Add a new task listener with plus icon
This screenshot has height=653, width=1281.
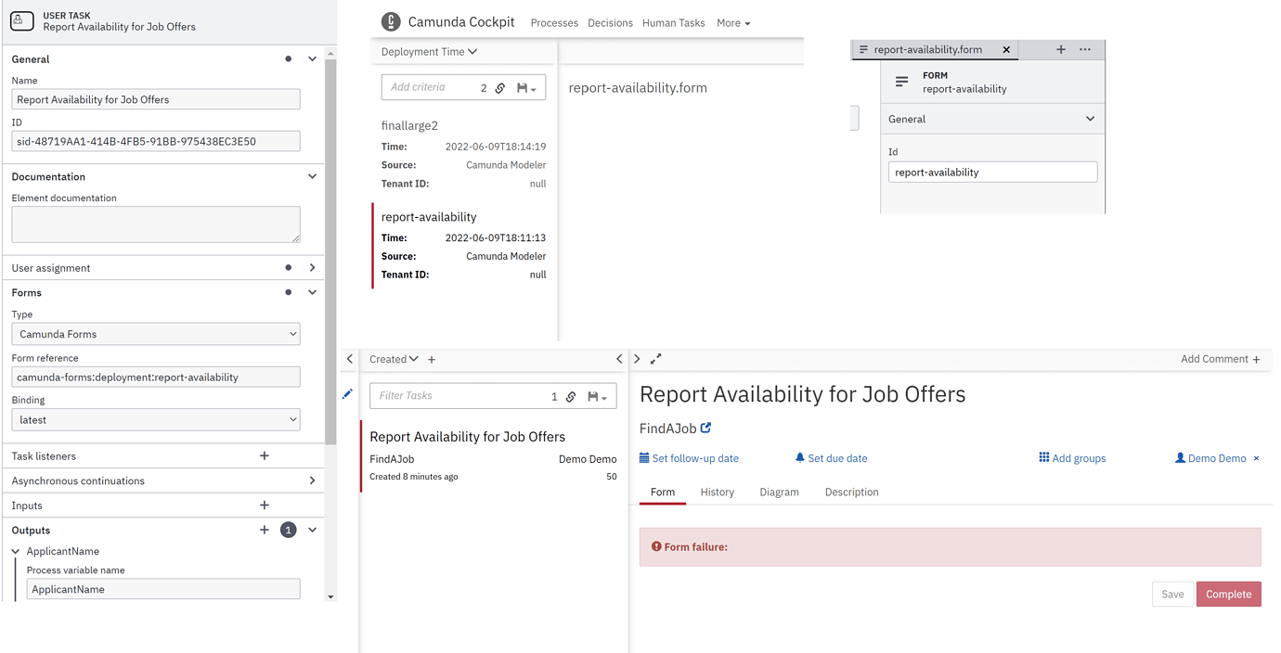[x=265, y=455]
